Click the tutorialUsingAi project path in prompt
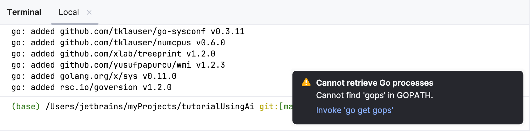The height and width of the screenshot is (131, 530). pos(150,106)
